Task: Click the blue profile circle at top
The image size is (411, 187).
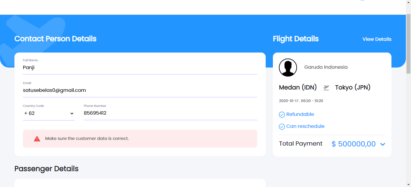Action: pyautogui.click(x=362, y=0)
